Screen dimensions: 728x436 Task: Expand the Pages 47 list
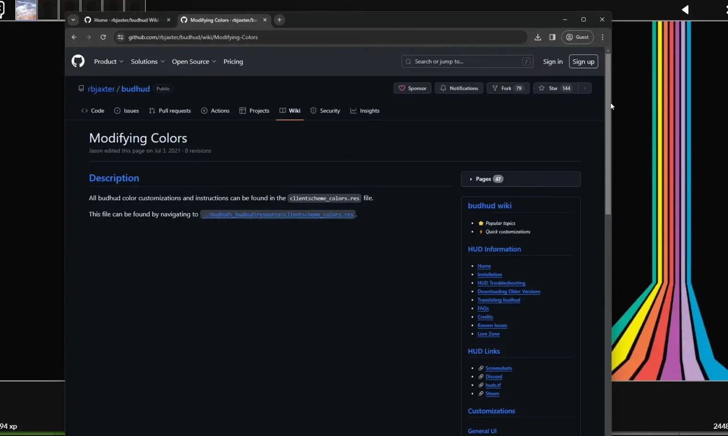pos(521,179)
